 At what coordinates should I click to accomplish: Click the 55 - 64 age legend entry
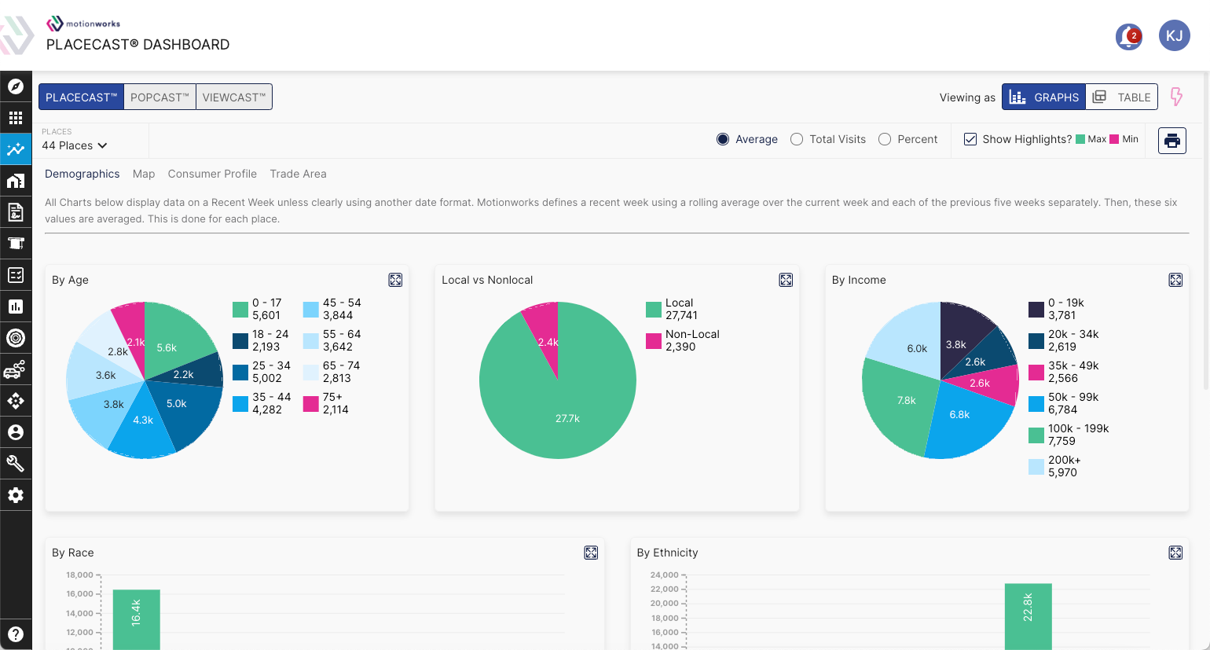(x=332, y=340)
